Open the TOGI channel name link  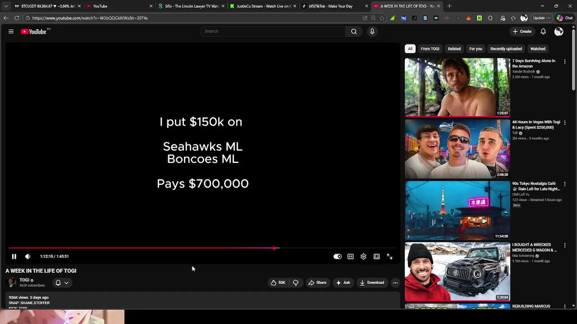click(x=24, y=280)
